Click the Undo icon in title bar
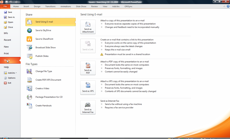The width and height of the screenshot is (230, 139). click(x=10, y=2)
